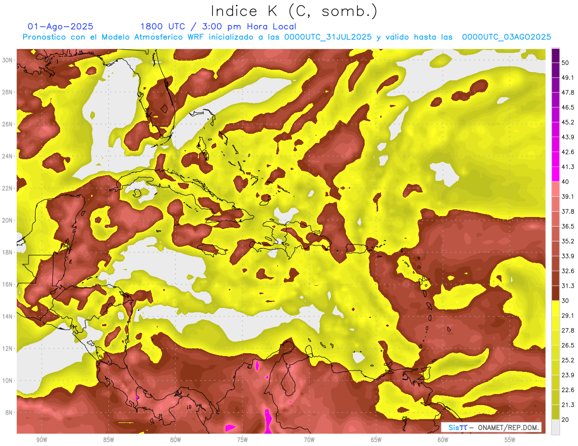
Task: Click the '25.2' color bar label
Action: click(568, 360)
